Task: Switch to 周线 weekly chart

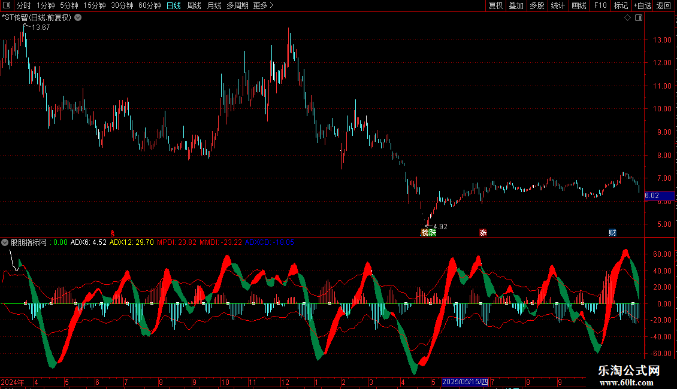Action: tap(194, 5)
